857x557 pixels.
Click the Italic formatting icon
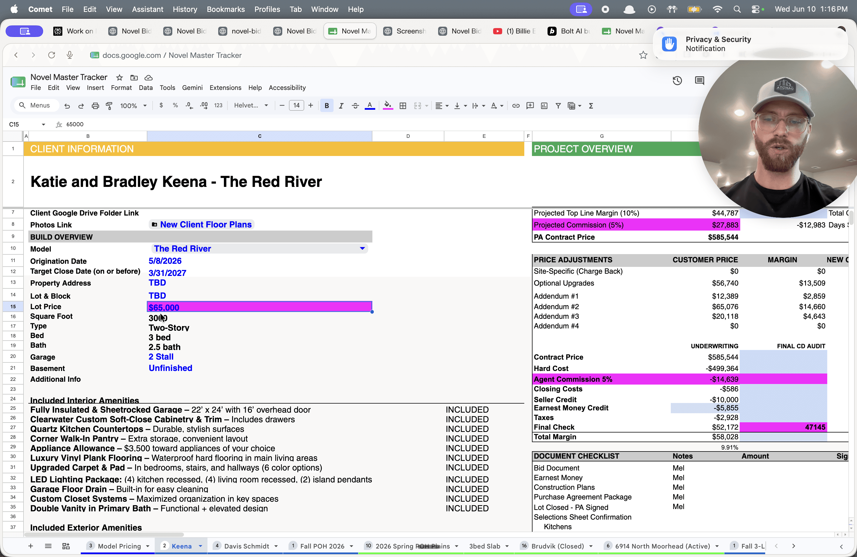[341, 106]
